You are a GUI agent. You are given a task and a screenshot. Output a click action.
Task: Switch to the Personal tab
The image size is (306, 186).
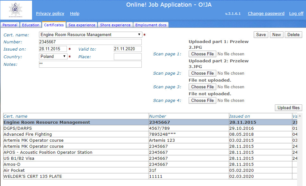[10, 25]
